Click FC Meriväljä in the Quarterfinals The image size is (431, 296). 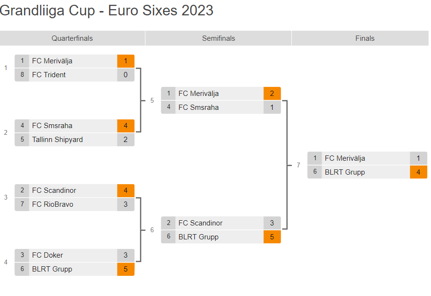pos(52,61)
